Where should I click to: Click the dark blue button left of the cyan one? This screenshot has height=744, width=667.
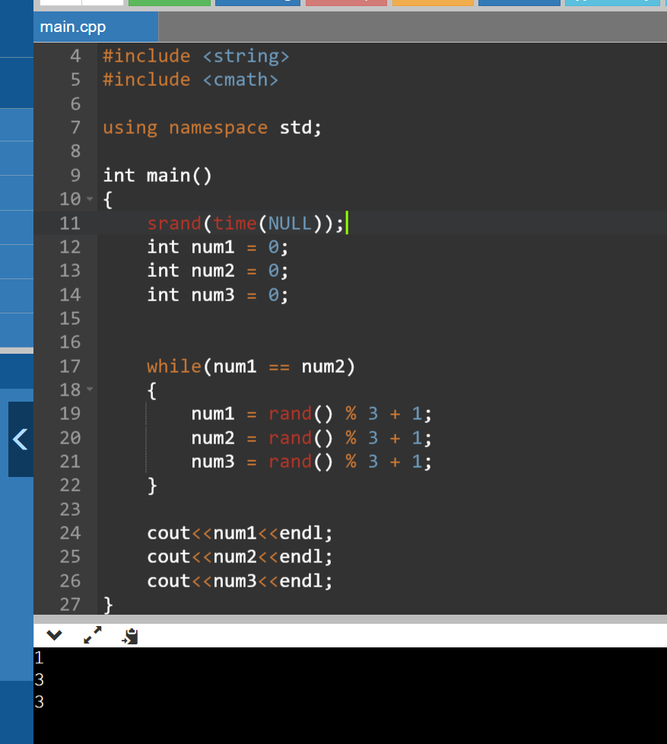pyautogui.click(x=519, y=3)
